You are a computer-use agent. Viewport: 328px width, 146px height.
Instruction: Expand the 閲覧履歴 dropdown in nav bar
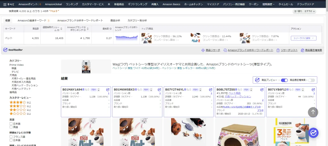[x=268, y=4]
